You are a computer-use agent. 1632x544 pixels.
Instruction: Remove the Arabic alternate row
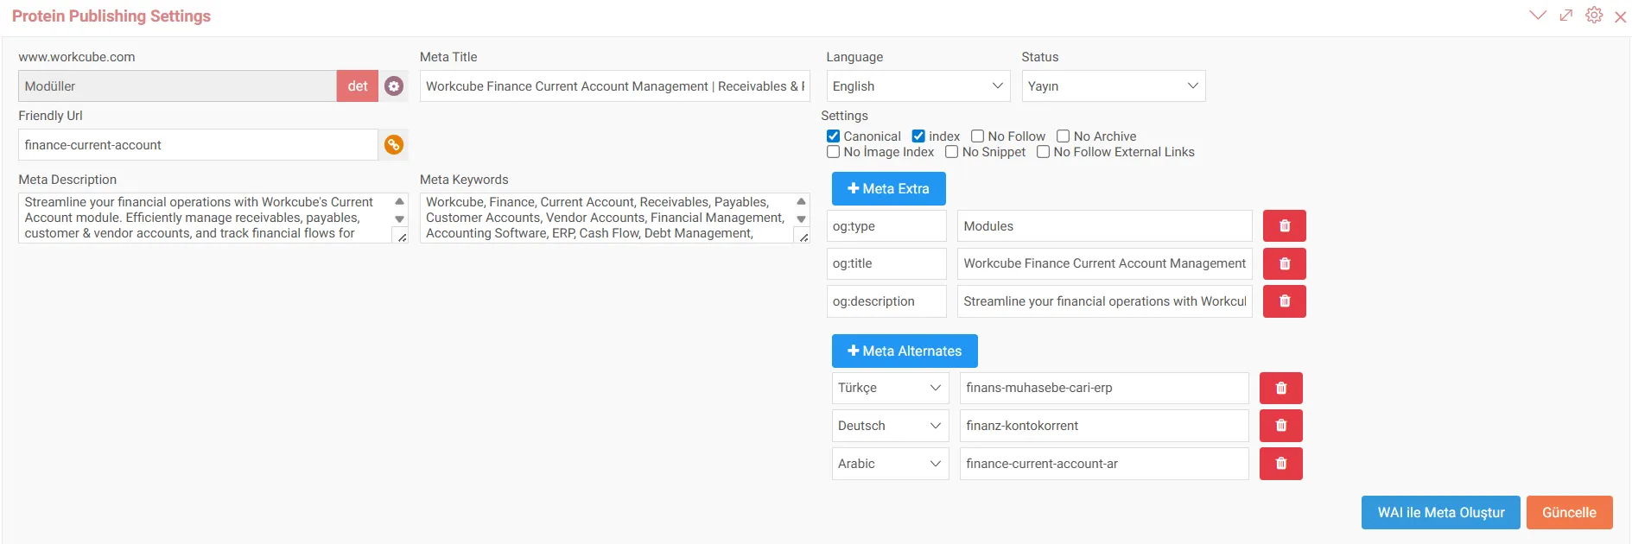click(1280, 464)
